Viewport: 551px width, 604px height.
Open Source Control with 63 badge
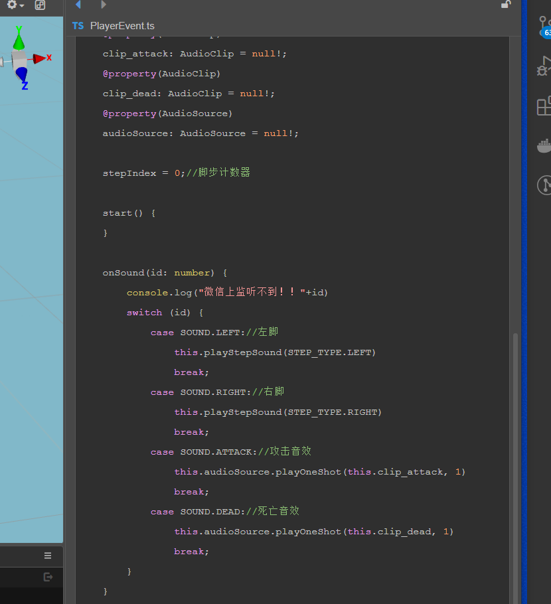tap(544, 27)
